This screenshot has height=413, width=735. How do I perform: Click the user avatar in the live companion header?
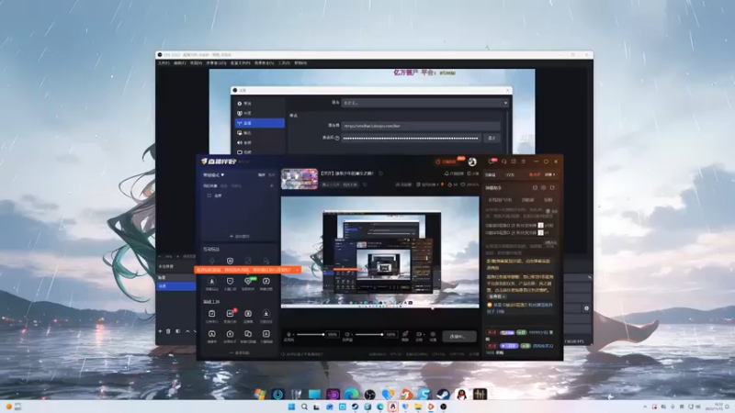472,162
